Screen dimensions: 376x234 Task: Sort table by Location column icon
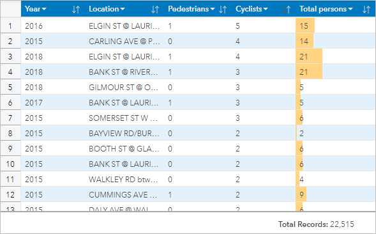click(x=155, y=10)
